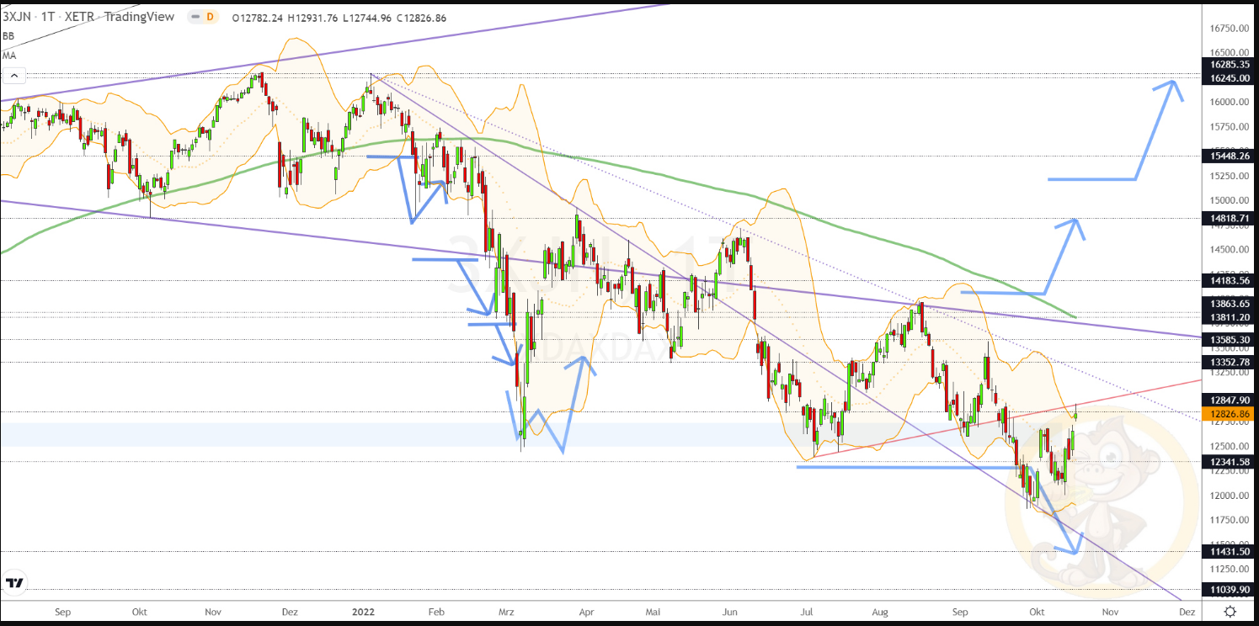This screenshot has width=1259, height=626.
Task: Click the 11431.50 price level label
Action: (1230, 551)
